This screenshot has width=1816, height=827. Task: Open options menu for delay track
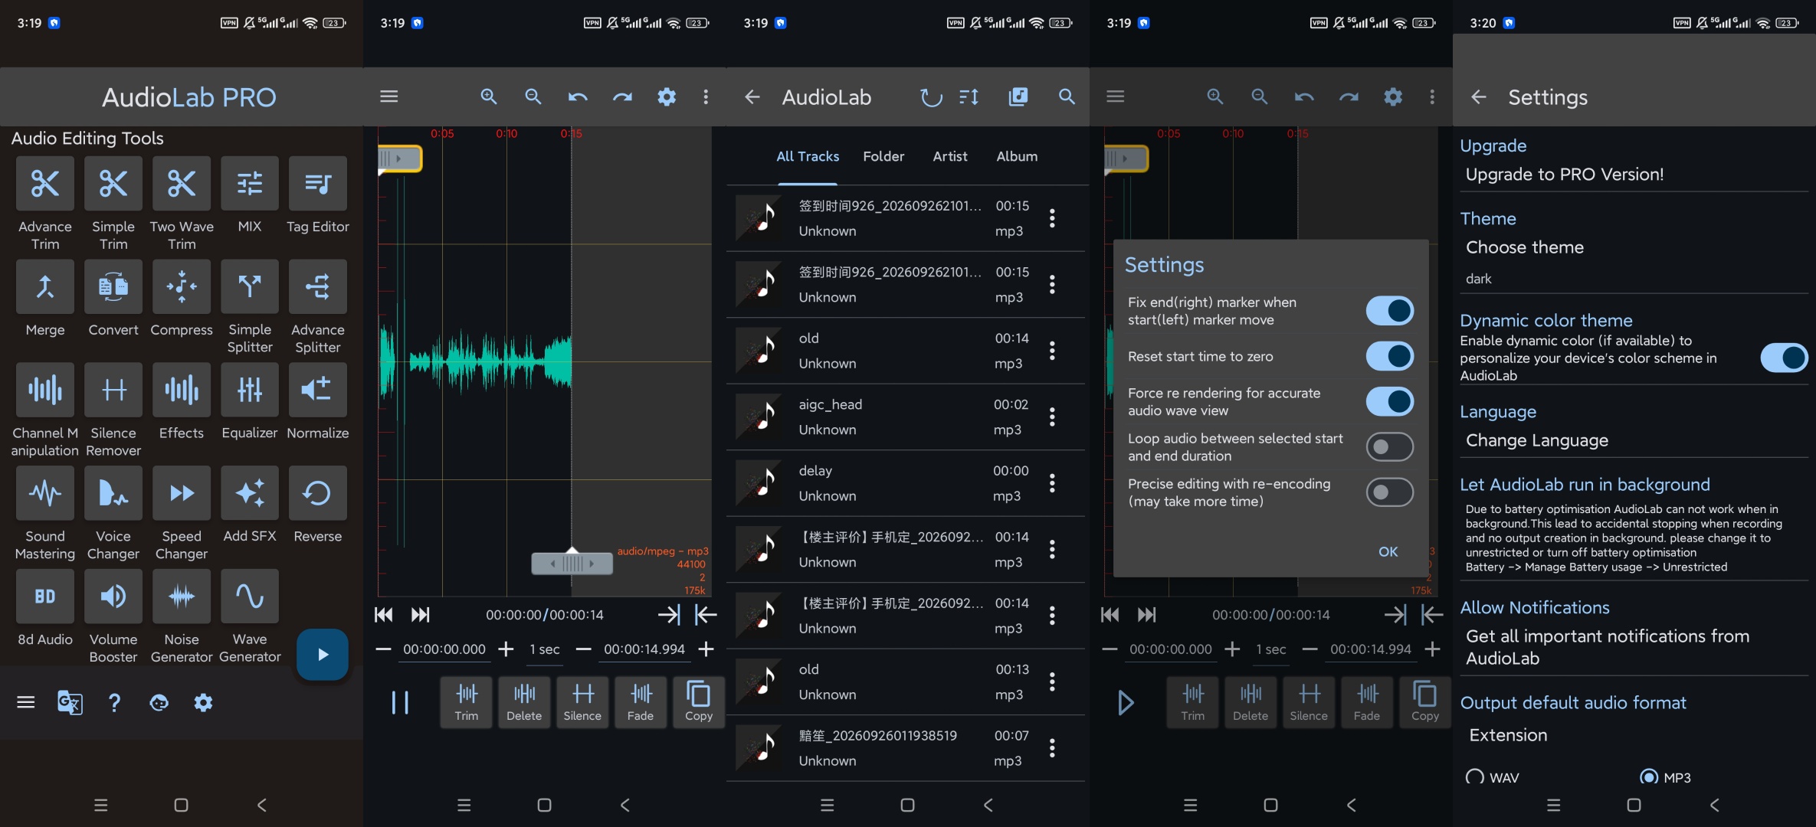point(1052,483)
